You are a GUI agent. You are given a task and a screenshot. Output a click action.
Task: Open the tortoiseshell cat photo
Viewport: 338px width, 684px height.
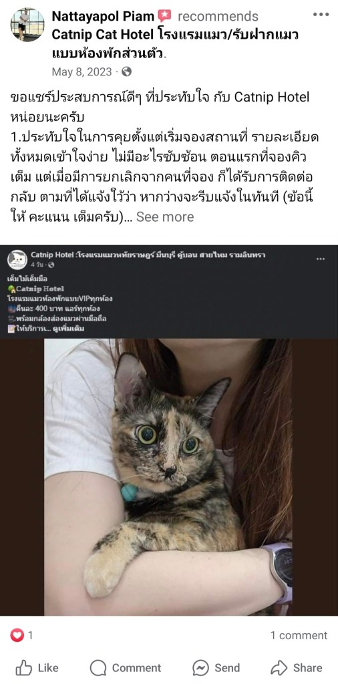(168, 477)
